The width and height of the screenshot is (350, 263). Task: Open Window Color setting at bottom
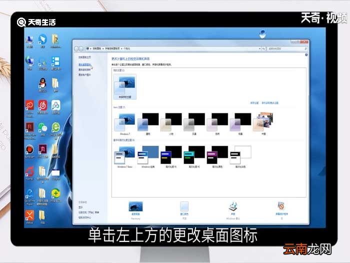184,210
